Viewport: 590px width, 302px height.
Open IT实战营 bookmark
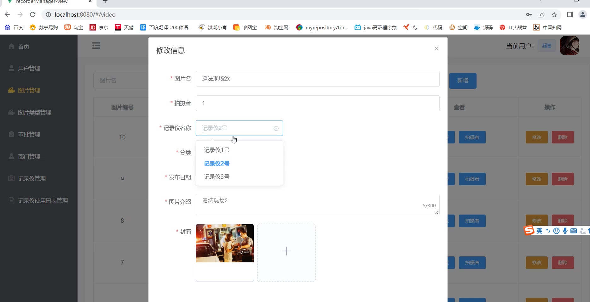(x=513, y=27)
